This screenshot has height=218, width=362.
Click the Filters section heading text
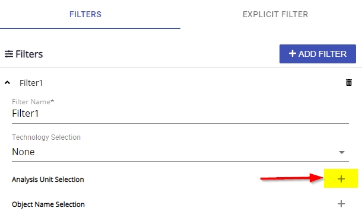pos(29,54)
